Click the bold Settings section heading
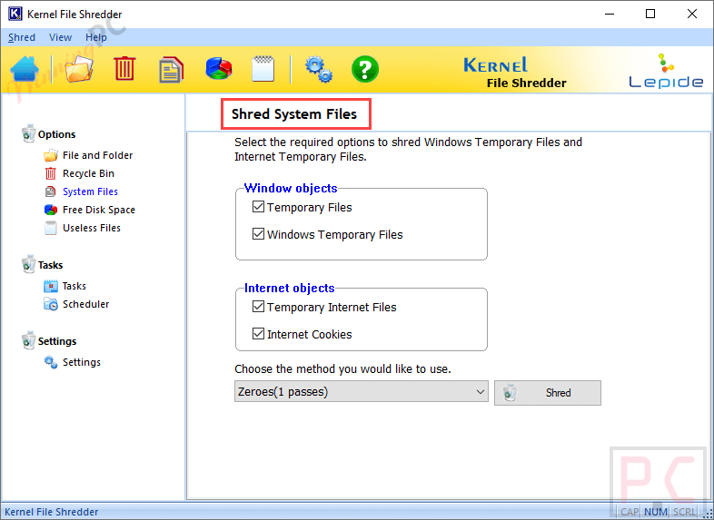Viewport: 714px width, 520px height. point(57,341)
